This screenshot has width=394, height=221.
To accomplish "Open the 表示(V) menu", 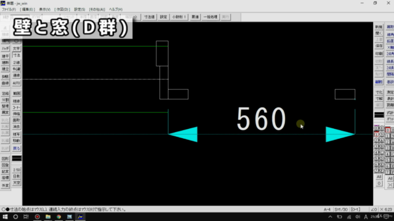I will (x=45, y=10).
